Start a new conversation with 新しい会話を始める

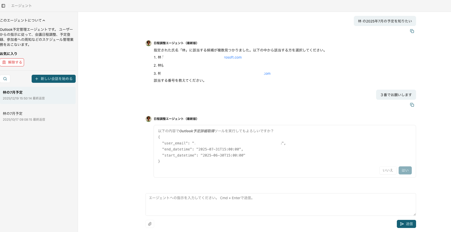(54, 79)
